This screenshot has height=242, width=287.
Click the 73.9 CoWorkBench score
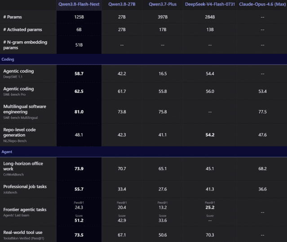coord(79,169)
